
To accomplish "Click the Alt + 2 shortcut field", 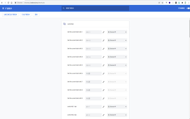I will pos(94,115).
